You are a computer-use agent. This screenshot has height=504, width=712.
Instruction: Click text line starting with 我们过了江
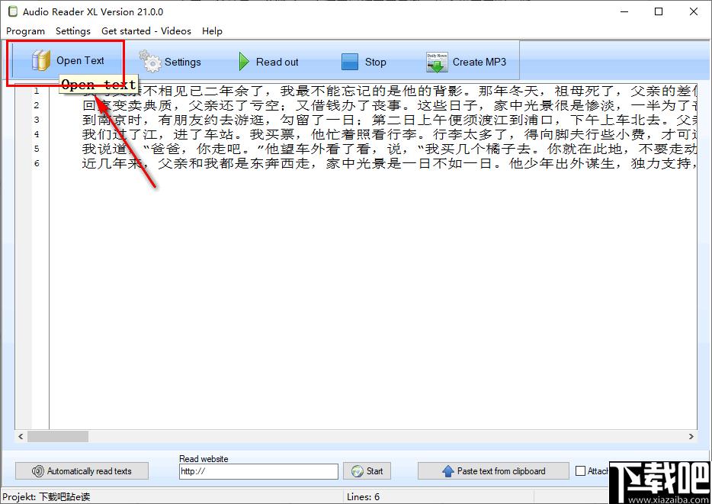(390, 134)
